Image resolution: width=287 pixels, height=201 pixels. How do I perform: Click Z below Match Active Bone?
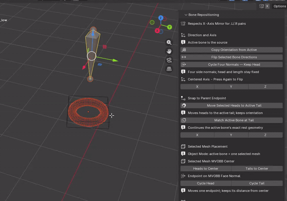coord(265,135)
